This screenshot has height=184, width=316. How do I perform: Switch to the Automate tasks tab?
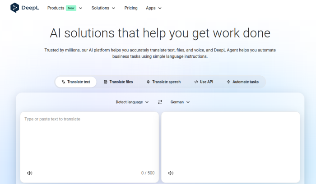242,82
